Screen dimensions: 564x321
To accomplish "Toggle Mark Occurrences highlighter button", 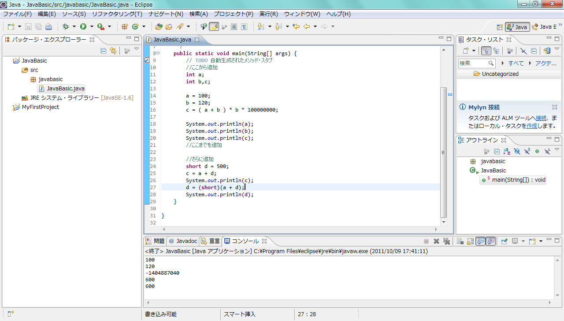I will pyautogui.click(x=214, y=27).
